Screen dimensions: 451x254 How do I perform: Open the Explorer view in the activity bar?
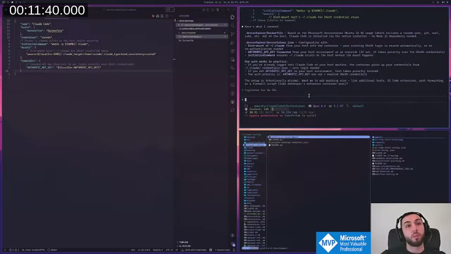pyautogui.click(x=233, y=17)
